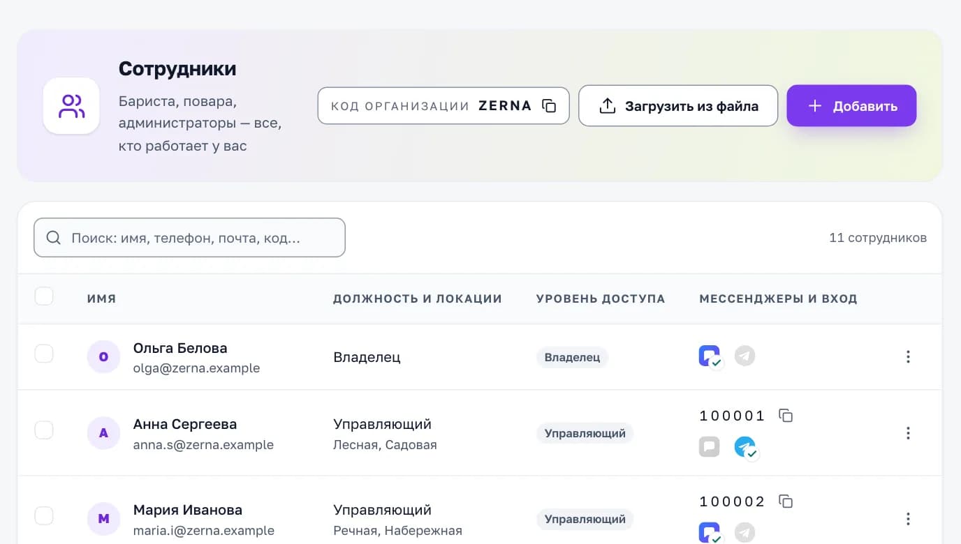
Task: Click the plus icon in Добавить
Action: click(814, 106)
